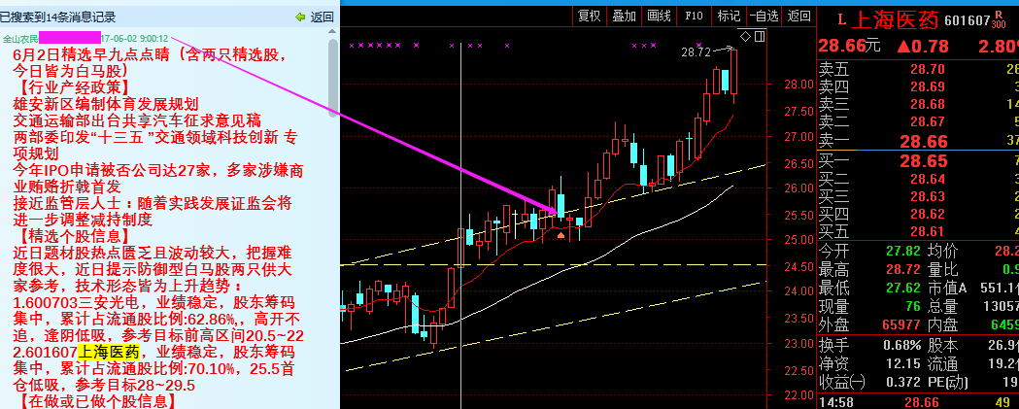Click the sender name 金山农民
The height and width of the screenshot is (409, 1019).
click(20, 38)
